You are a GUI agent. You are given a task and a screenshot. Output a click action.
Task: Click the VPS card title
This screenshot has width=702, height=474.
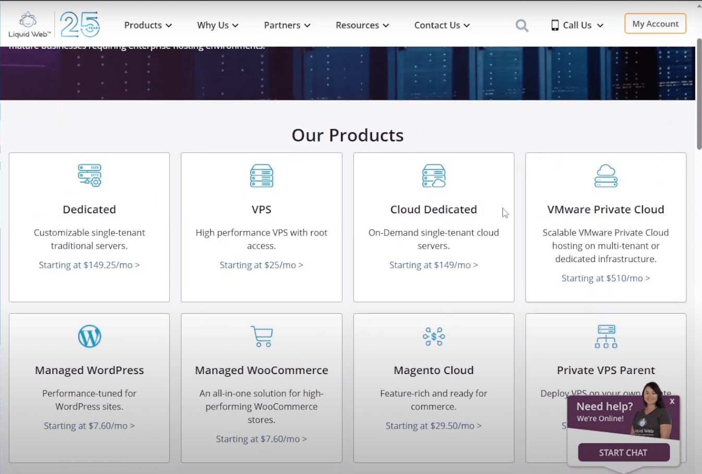pyautogui.click(x=262, y=209)
